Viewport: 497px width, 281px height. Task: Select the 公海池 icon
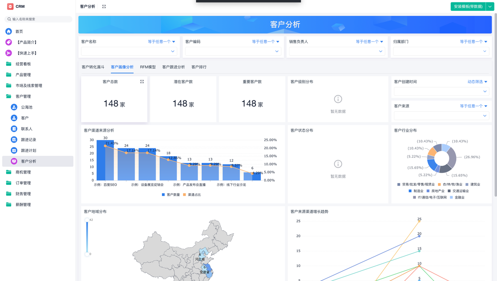click(14, 107)
